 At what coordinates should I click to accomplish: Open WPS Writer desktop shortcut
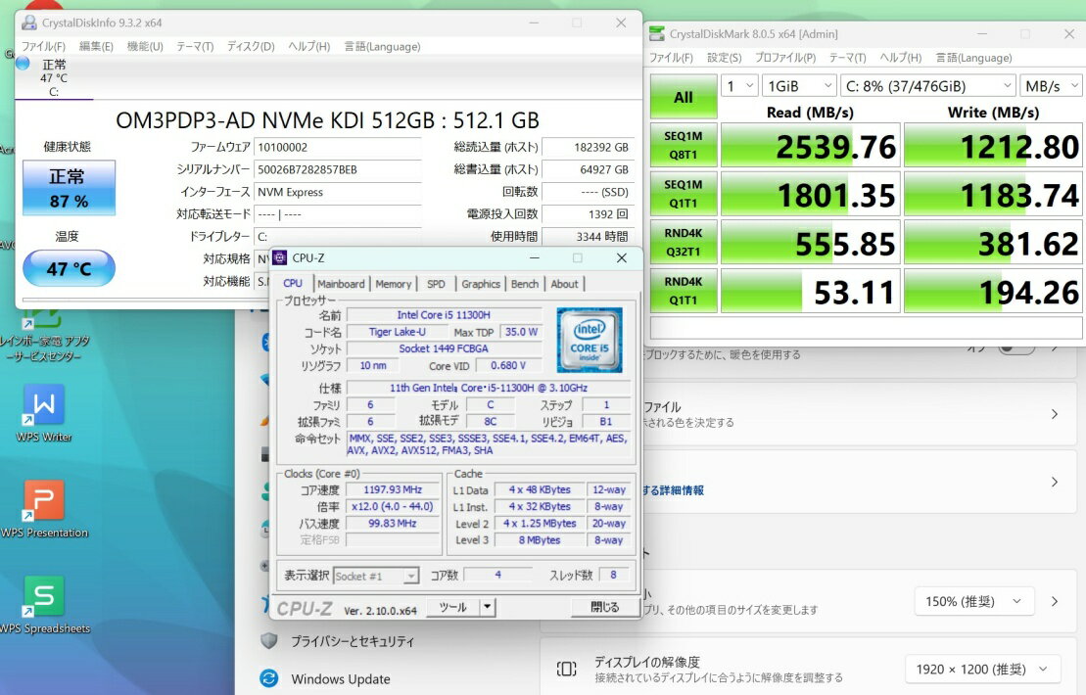click(44, 405)
